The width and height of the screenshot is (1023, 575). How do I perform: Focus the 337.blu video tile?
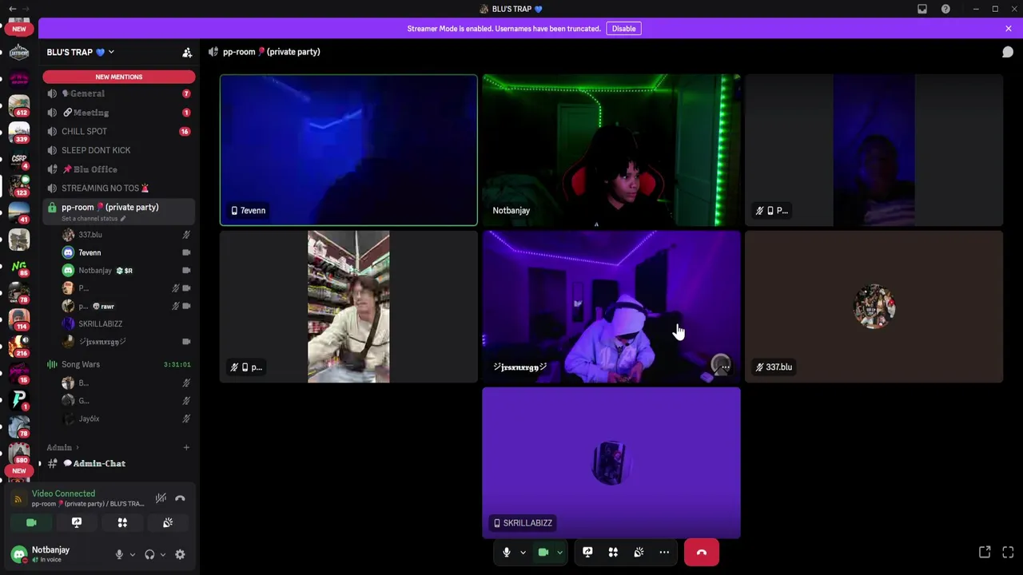pos(874,307)
